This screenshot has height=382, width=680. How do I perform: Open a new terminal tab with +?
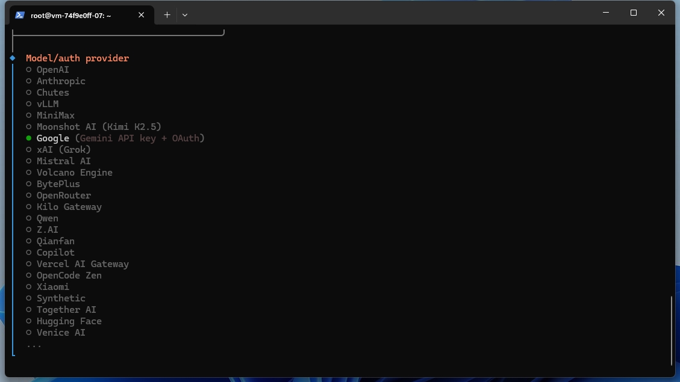tap(167, 14)
